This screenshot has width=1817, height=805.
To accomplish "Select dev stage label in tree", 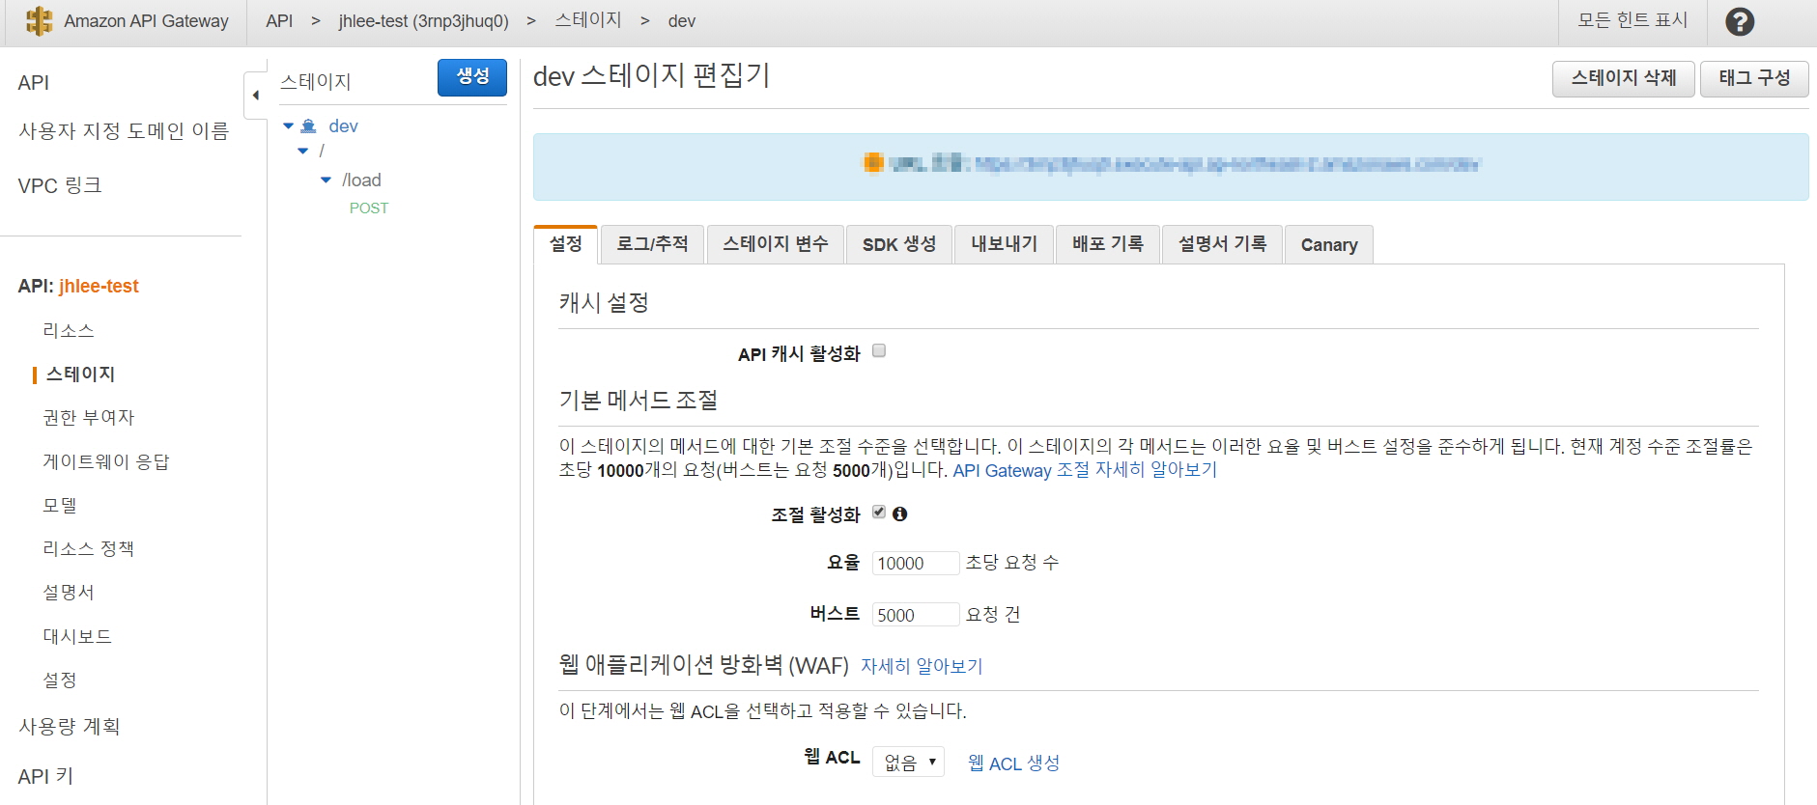I will [x=343, y=126].
